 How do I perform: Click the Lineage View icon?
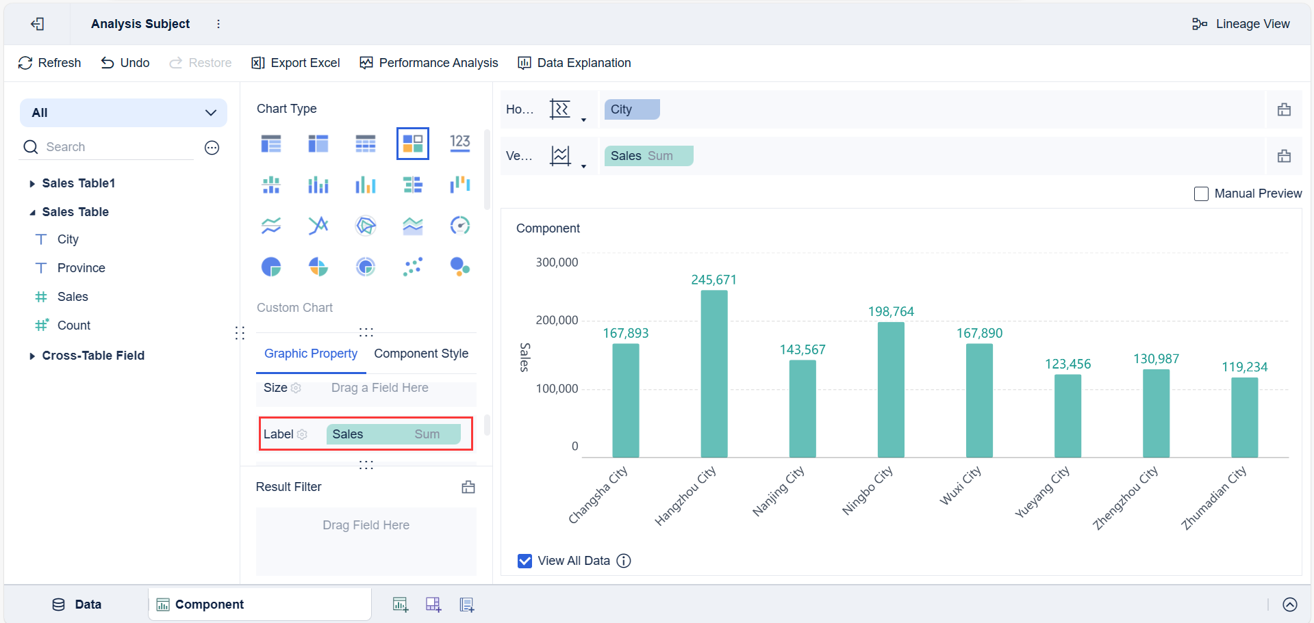coord(1199,24)
